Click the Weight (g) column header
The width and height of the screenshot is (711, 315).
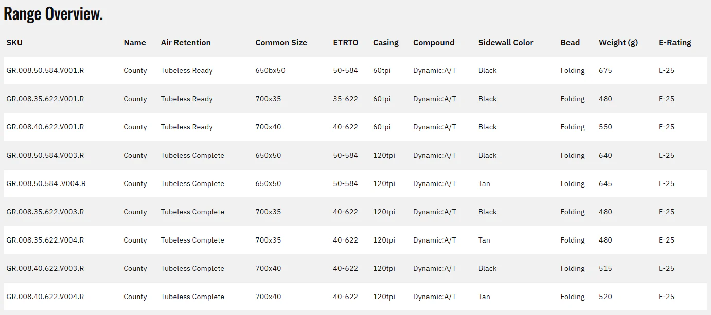(618, 43)
